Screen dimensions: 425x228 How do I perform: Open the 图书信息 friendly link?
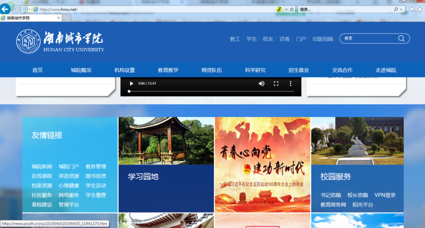point(96,176)
